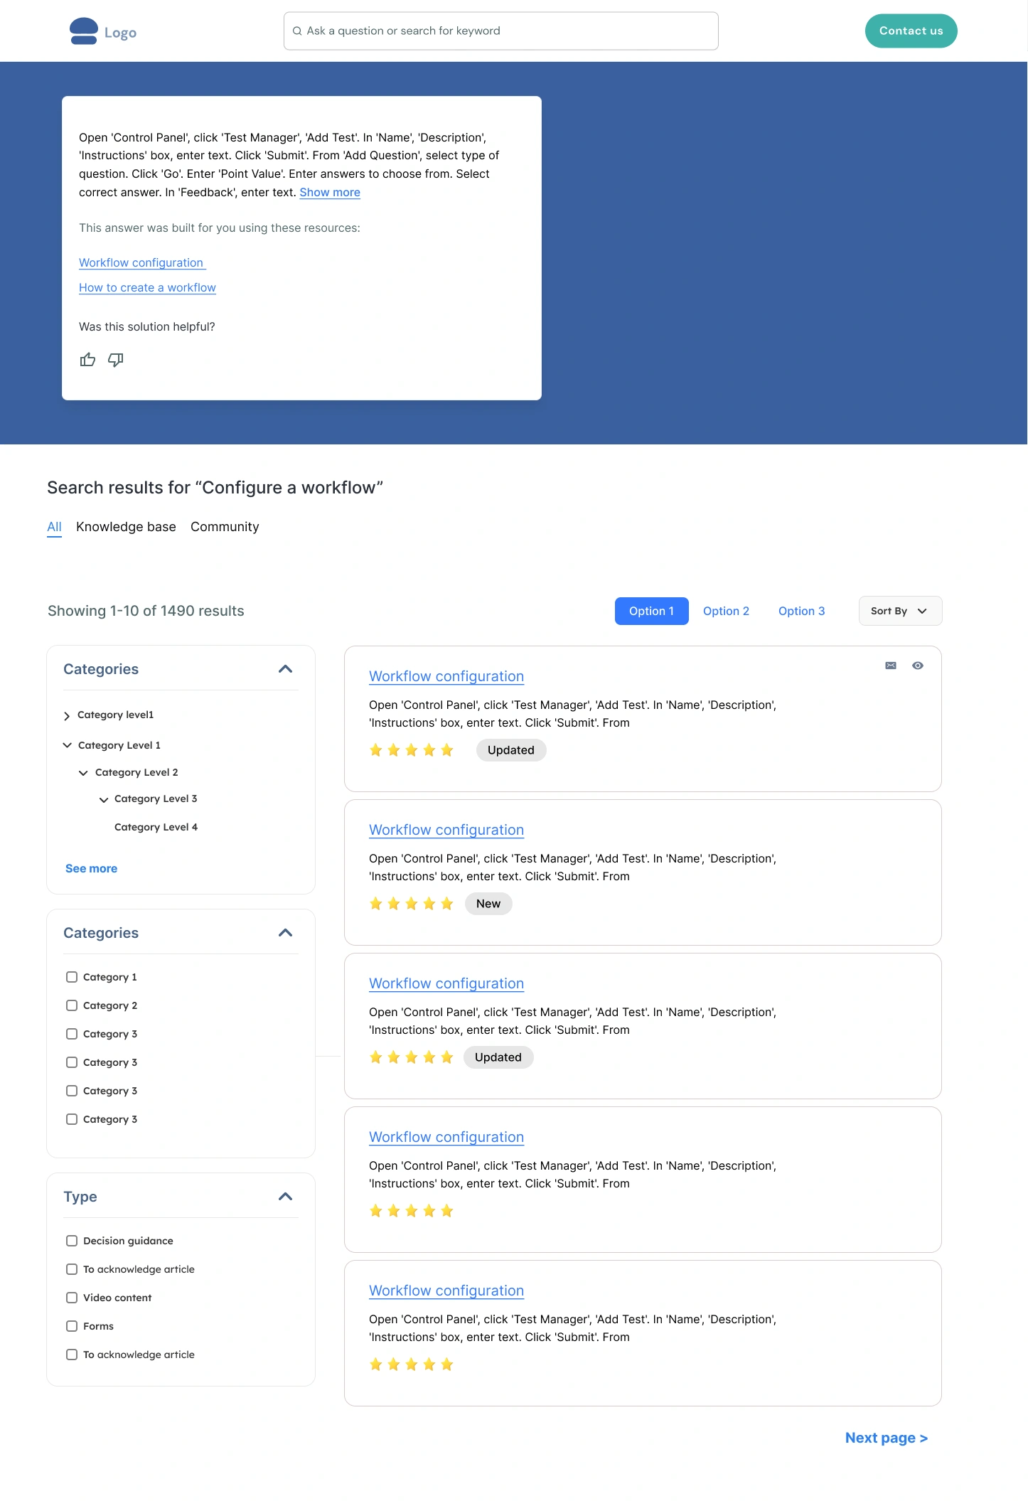Switch to the Knowledge base tab
Viewport: 1028px width, 1501px height.
(x=126, y=527)
